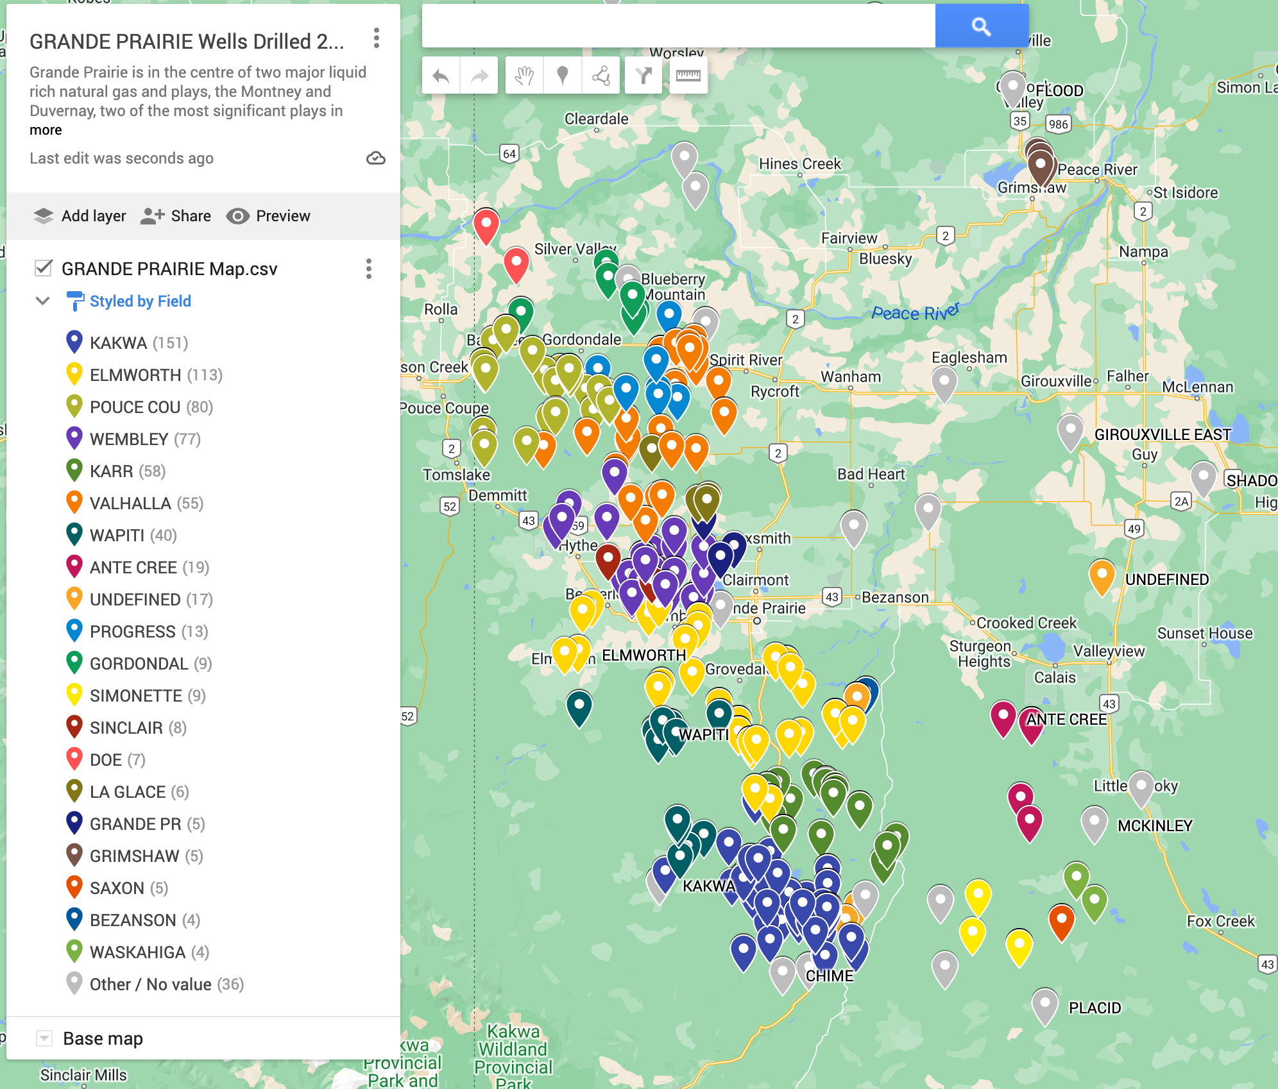Open the add directions tool
This screenshot has width=1278, height=1089.
tap(643, 75)
